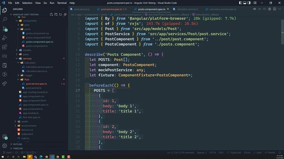
Task: Click the Spaces: 2 indentation setting
Action: [201, 152]
